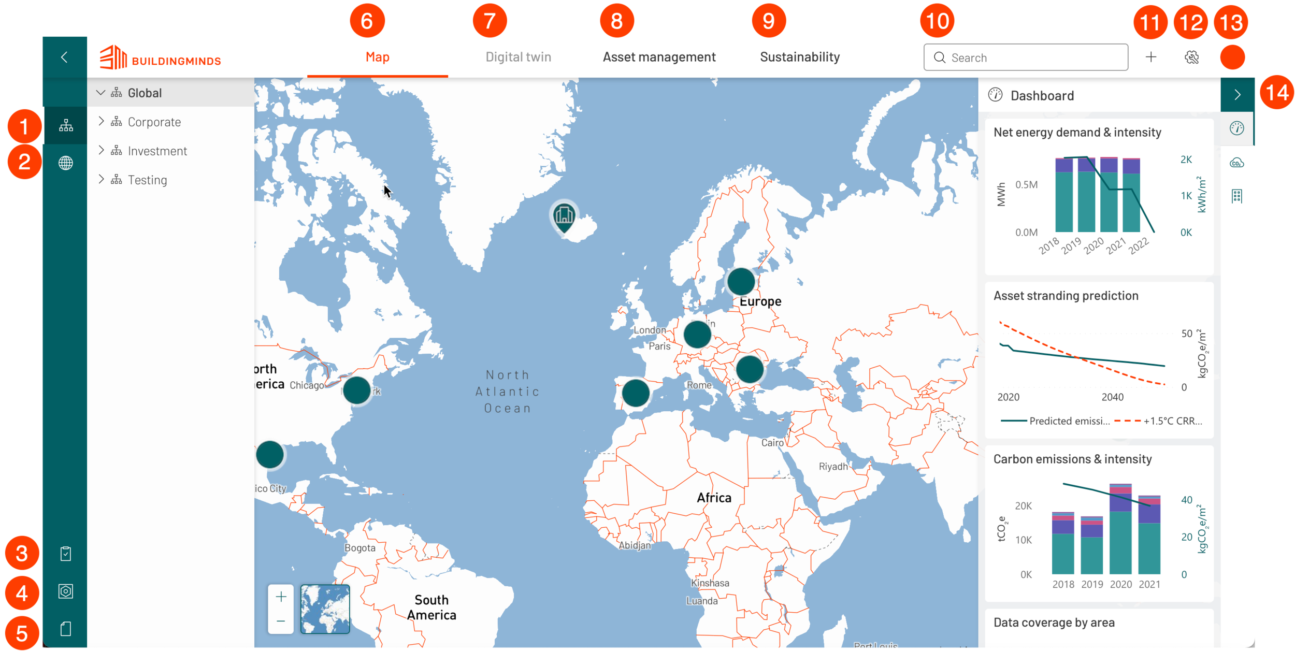Screen dimensions: 1295x651
Task: Click the BuildingMinds portfolio hierarchy icon
Action: tap(66, 126)
